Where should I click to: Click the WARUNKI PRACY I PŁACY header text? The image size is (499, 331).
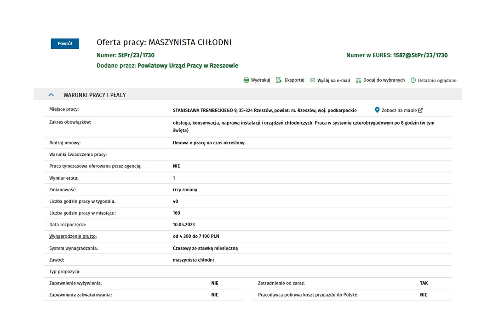(x=95, y=95)
